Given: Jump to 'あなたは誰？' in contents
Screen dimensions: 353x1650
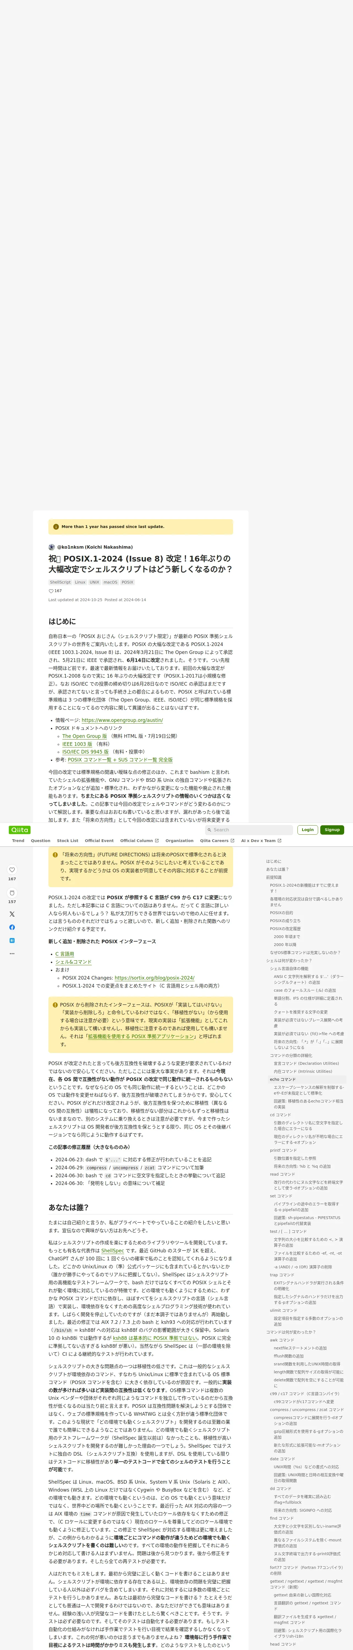Looking at the screenshot, I should pos(277,869).
